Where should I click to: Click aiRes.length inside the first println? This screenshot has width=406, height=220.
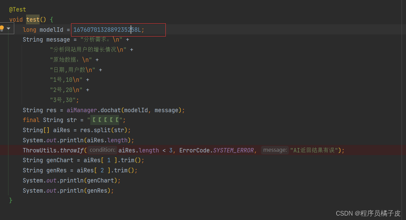point(107,140)
